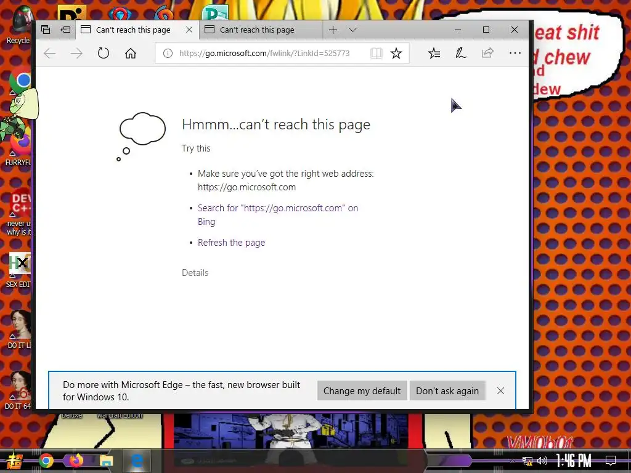
Task: Click the https://go.microsoft.com address text
Action: pos(246,187)
